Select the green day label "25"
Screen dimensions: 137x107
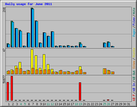tap(104, 104)
